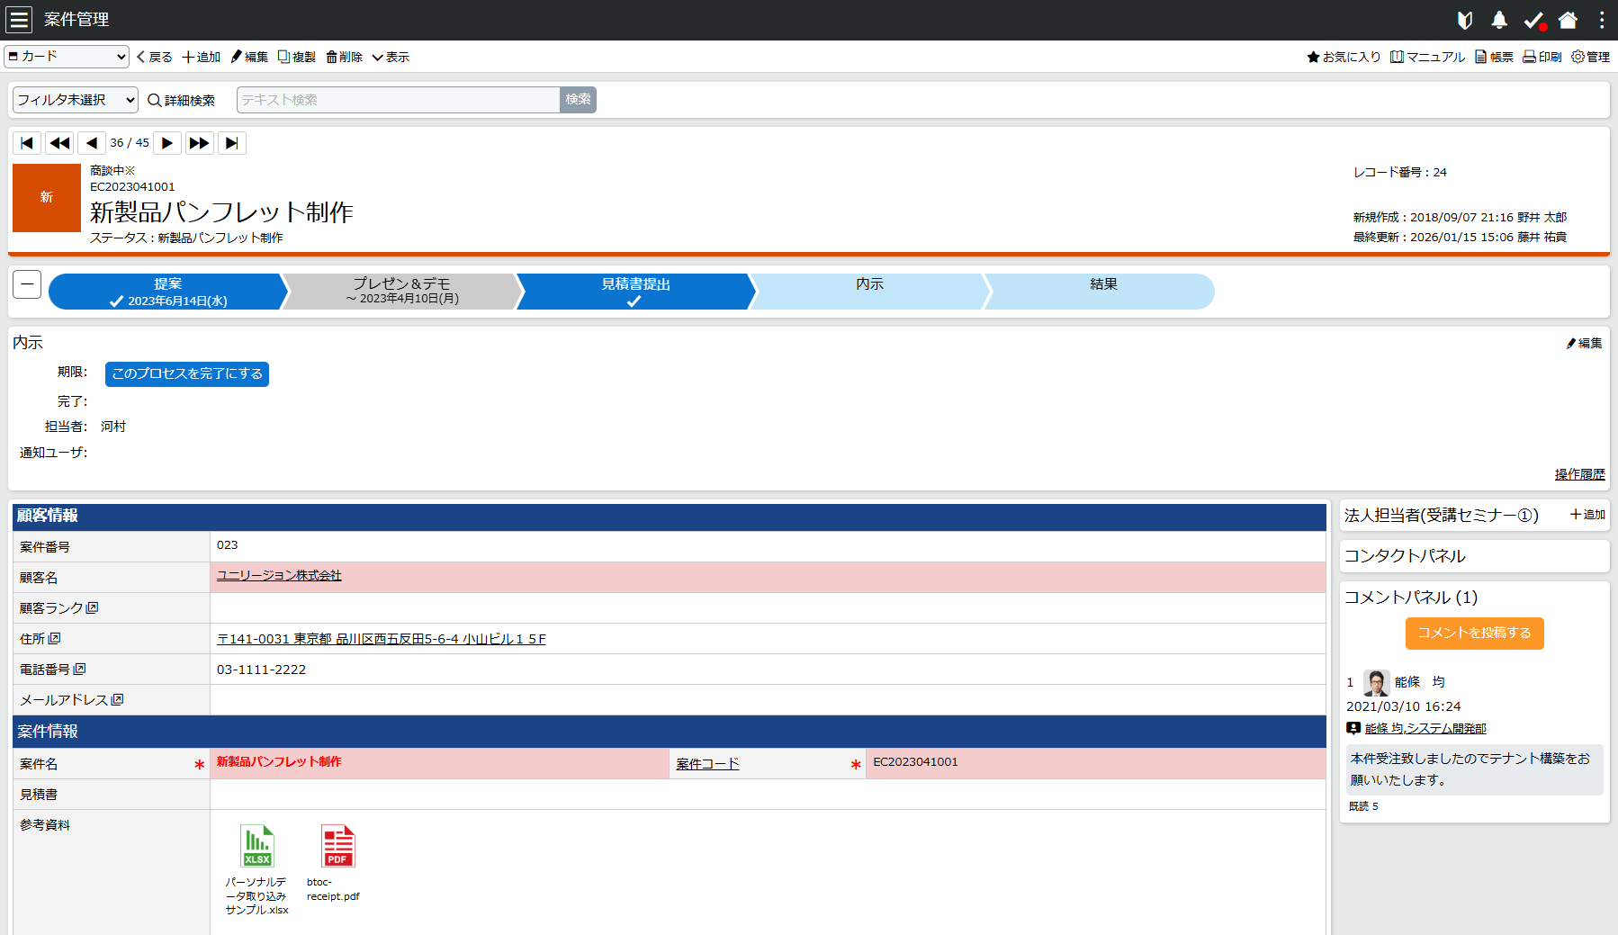The image size is (1618, 935).
Task: Open the notifications bell icon
Action: click(x=1498, y=19)
